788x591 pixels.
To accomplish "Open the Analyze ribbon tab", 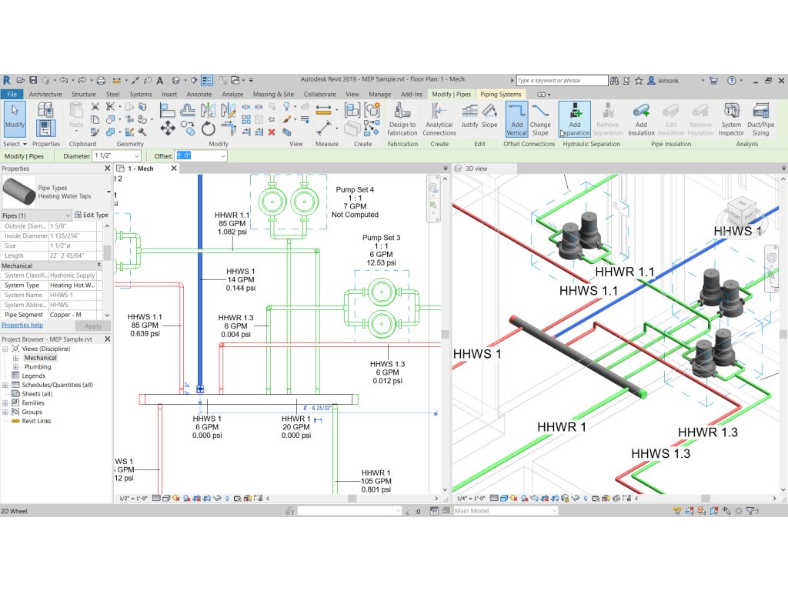I will 232,95.
